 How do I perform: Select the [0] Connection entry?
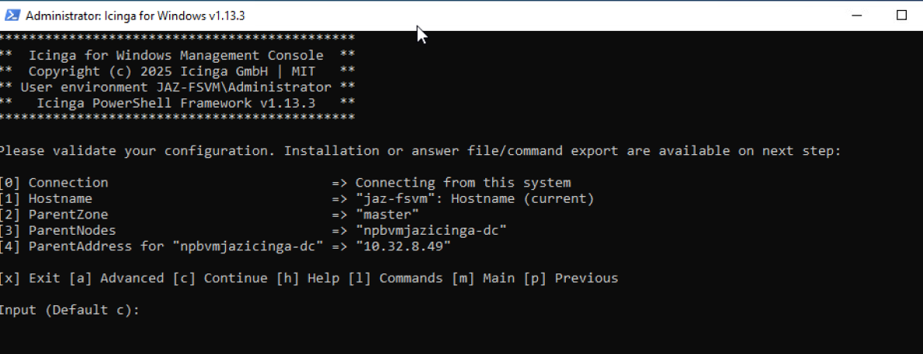tap(286, 183)
